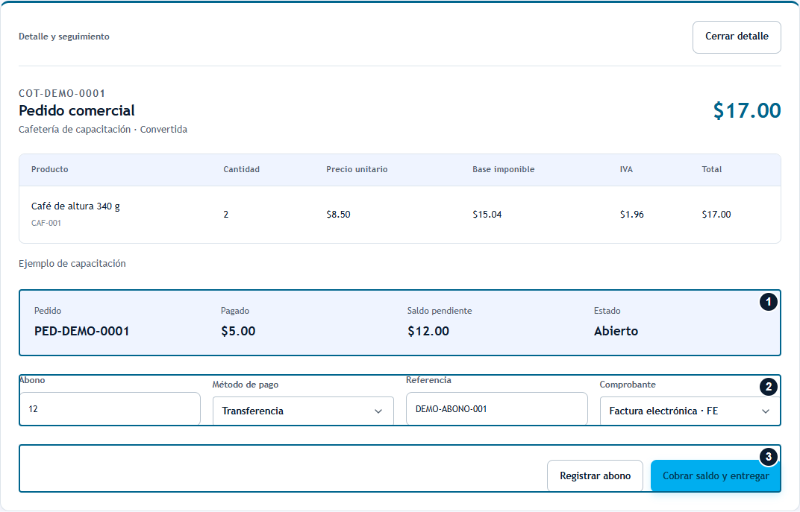Click the Cafetería de capacitación · Convertida subtitle

tap(103, 130)
